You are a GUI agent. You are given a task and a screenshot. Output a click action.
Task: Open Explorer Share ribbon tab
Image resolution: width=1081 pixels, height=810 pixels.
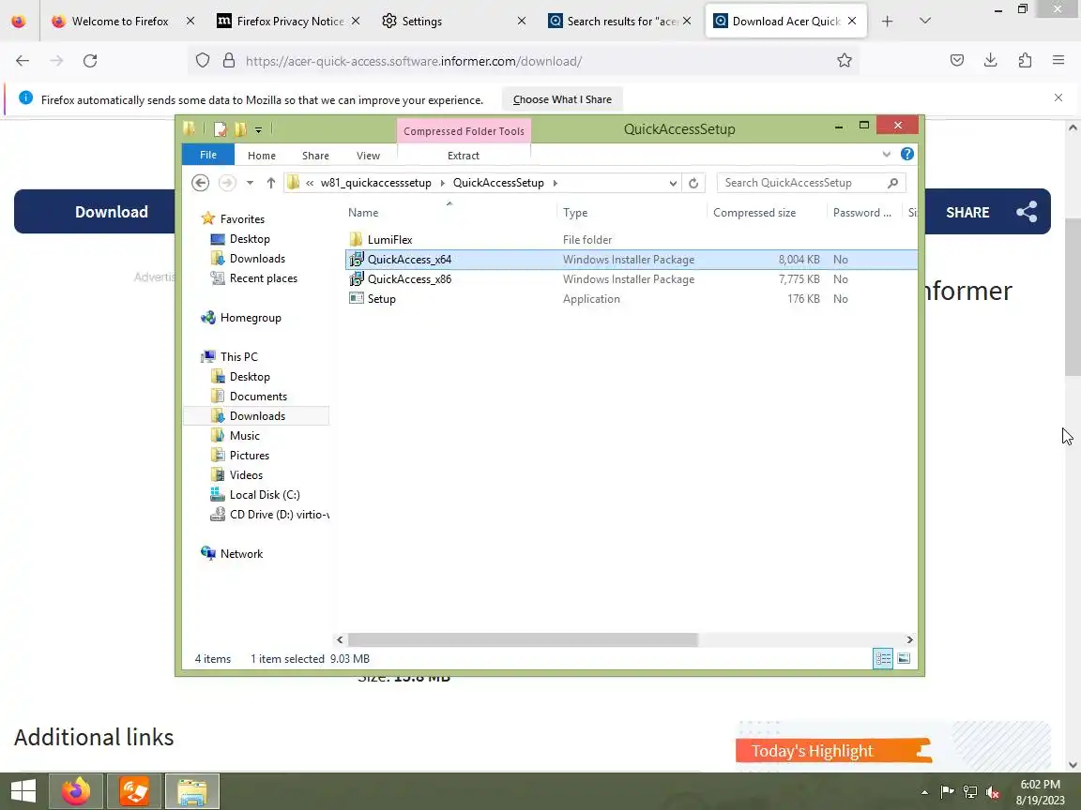pyautogui.click(x=315, y=156)
